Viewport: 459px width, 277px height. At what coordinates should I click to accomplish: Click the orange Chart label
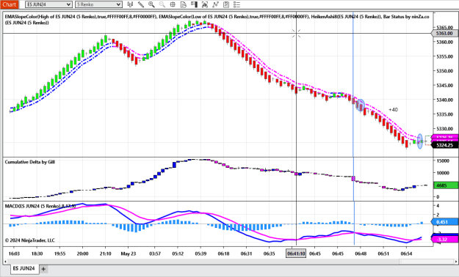pyautogui.click(x=10, y=4)
